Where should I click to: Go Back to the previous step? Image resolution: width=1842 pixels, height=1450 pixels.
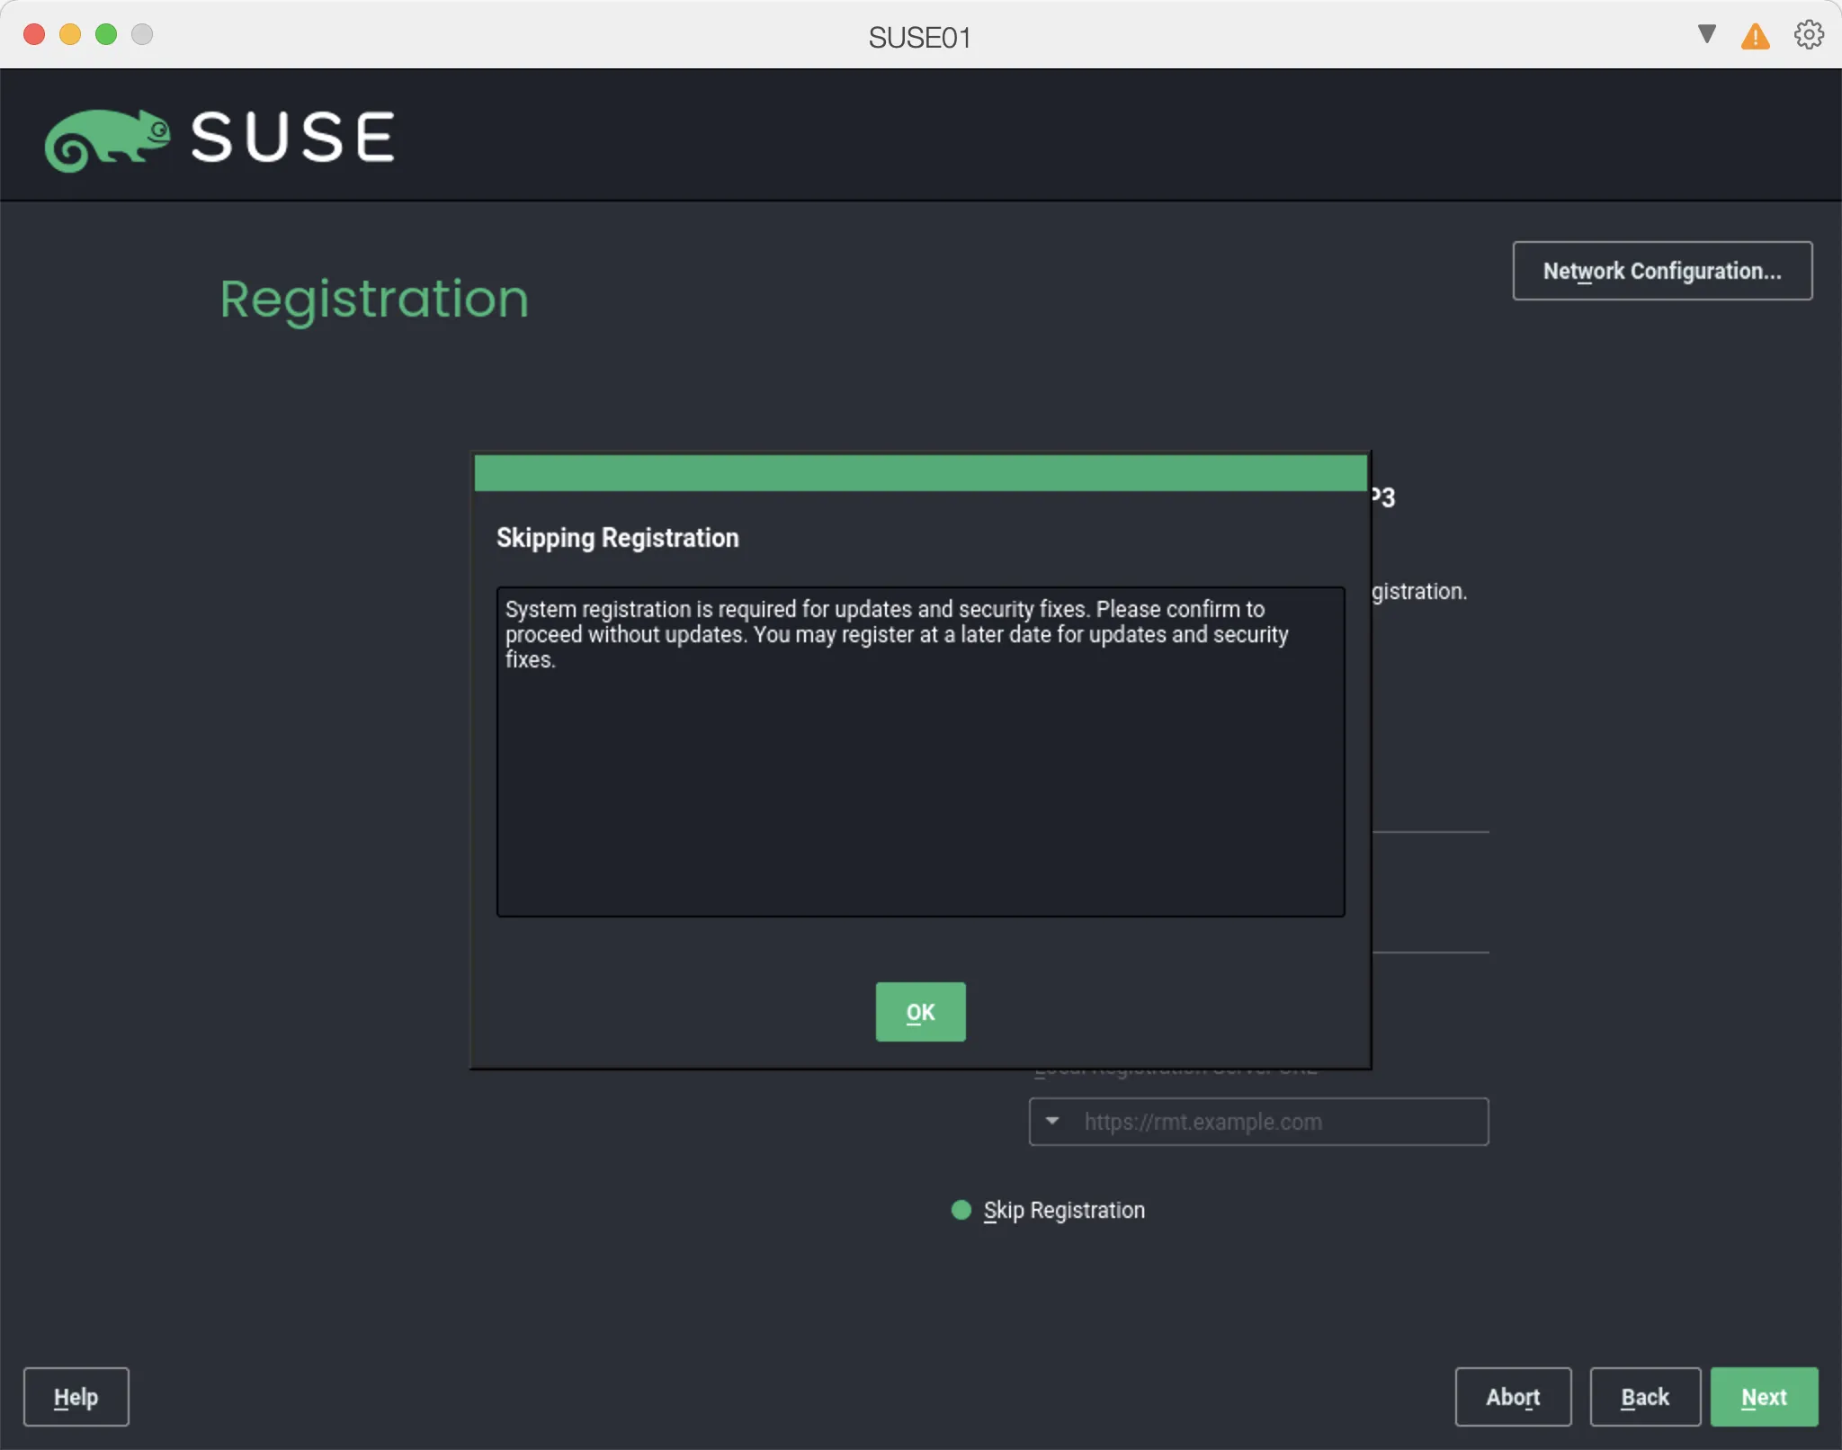1644,1396
